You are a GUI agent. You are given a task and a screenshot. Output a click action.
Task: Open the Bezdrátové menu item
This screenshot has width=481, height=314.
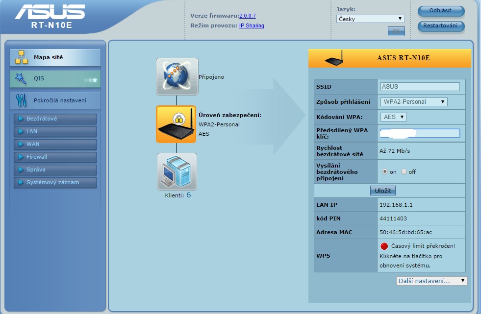point(55,119)
